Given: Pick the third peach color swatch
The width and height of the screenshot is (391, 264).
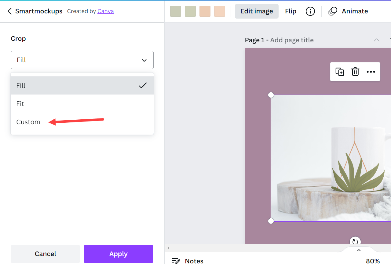Looking at the screenshot, I should coord(205,11).
